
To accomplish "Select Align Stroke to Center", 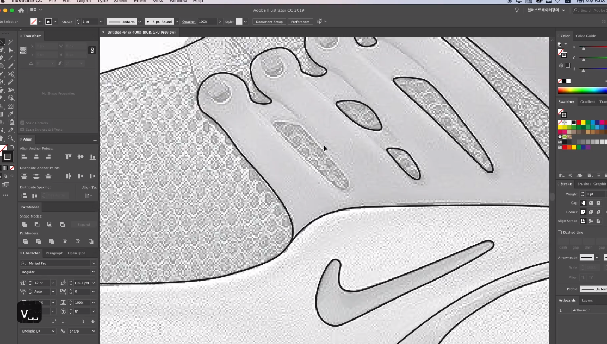I will (x=583, y=221).
